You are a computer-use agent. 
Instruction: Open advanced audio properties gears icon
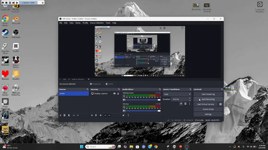tap(124, 115)
